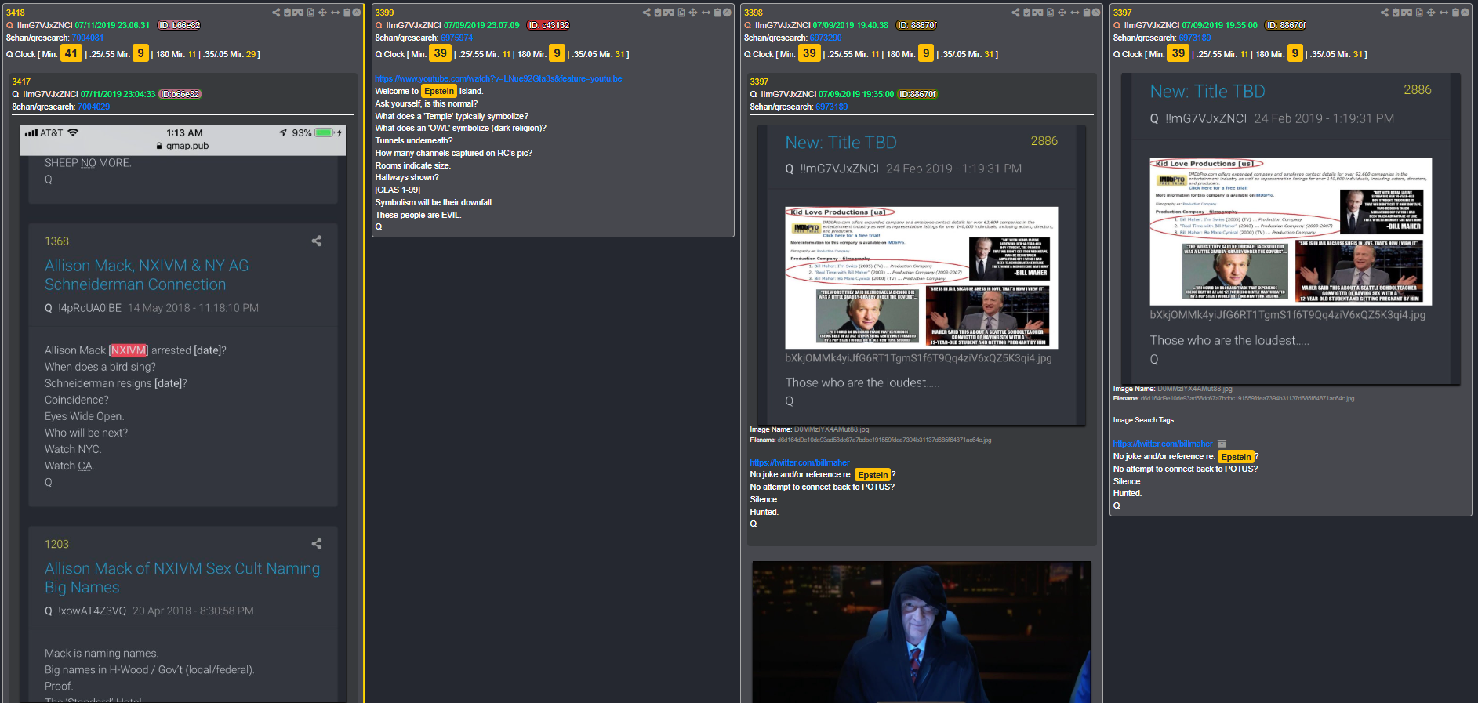The height and width of the screenshot is (703, 1478).
Task: Click the share icon on embedded drop 1203
Action: click(317, 543)
